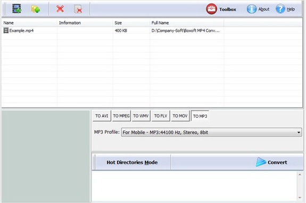This screenshot has height=203, width=306.
Task: Click the blue About info icon
Action: pyautogui.click(x=252, y=9)
